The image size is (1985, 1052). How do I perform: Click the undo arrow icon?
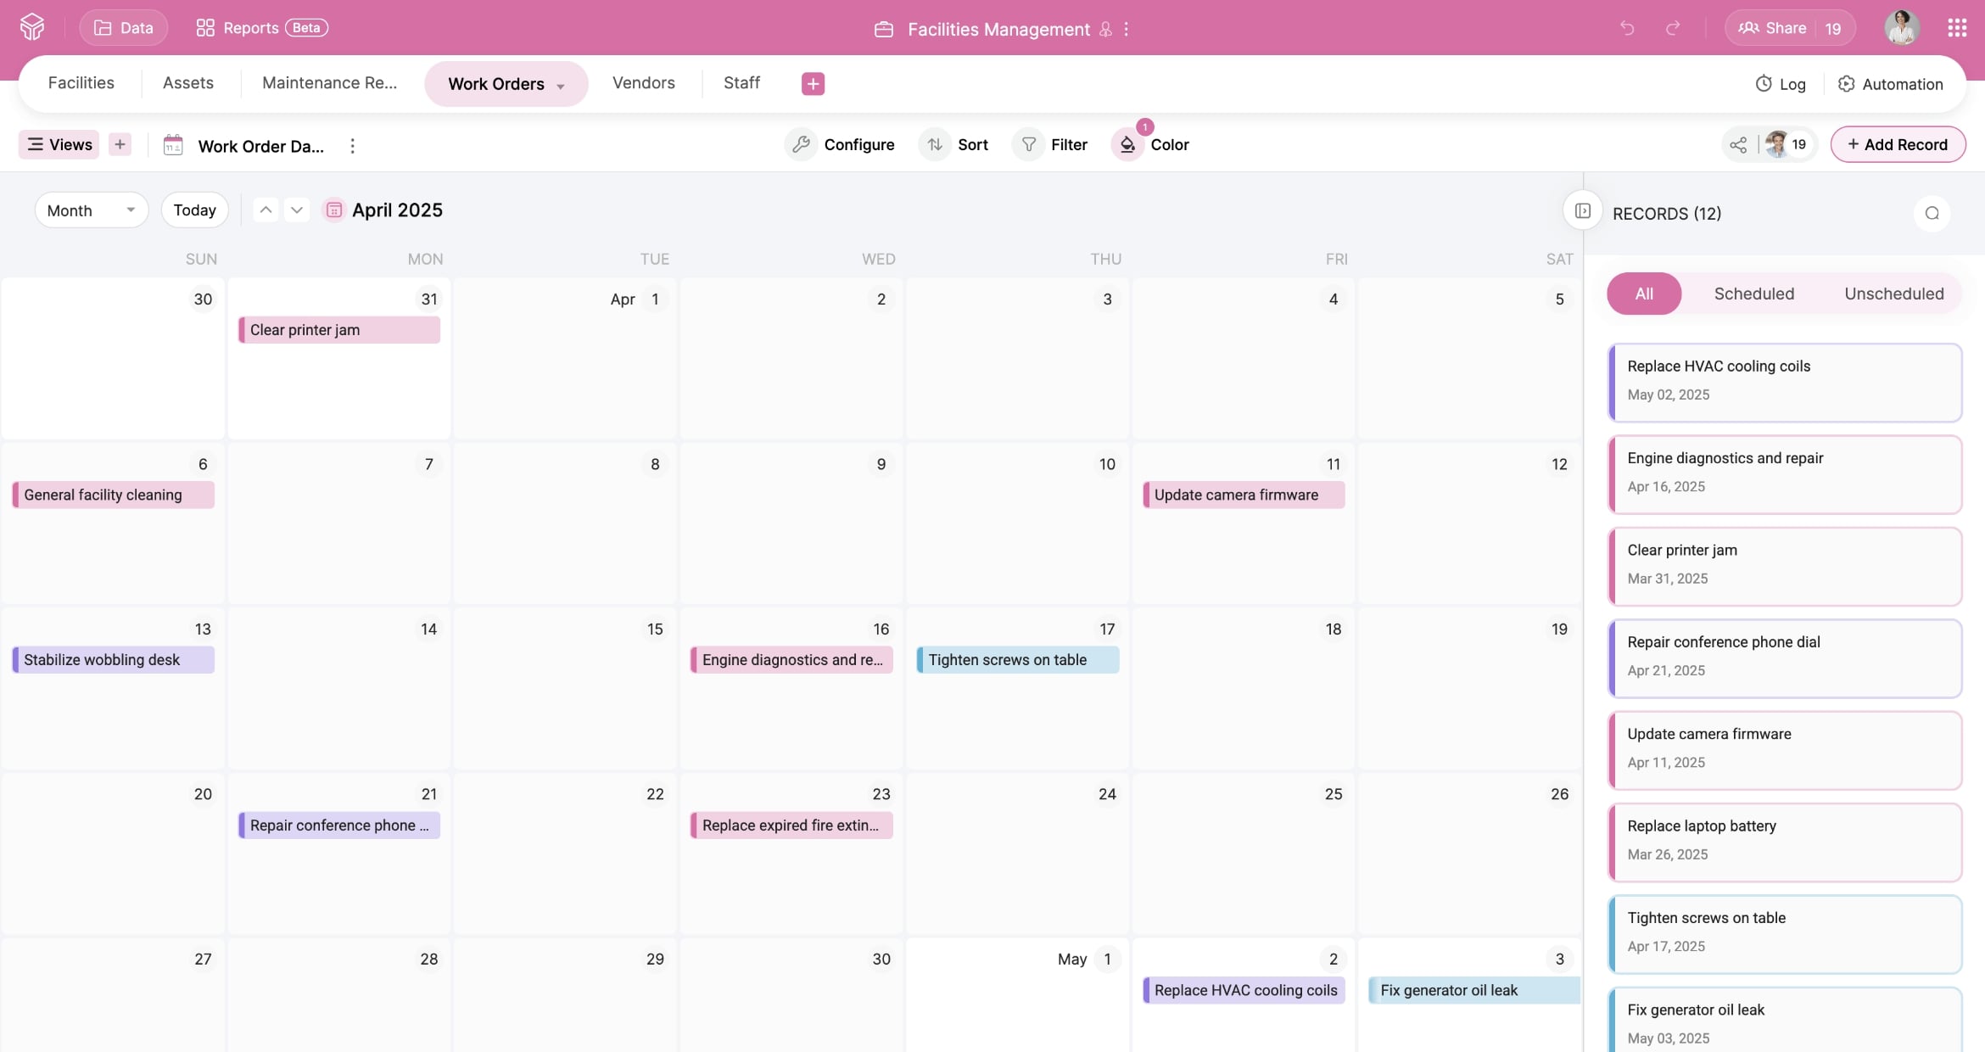[x=1626, y=28]
